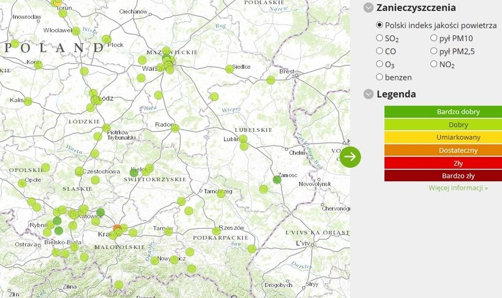The height and width of the screenshot is (298, 502).
Task: Select the NO2 pollutant radio button
Action: (x=433, y=64)
